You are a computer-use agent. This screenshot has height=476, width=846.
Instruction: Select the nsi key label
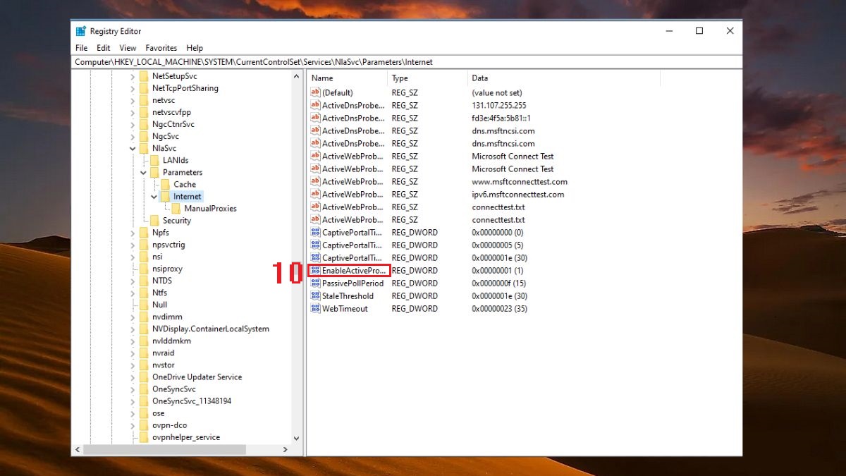[x=157, y=257]
